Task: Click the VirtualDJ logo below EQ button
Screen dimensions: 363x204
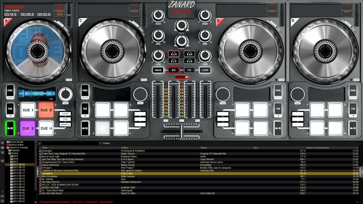Action: (x=181, y=77)
